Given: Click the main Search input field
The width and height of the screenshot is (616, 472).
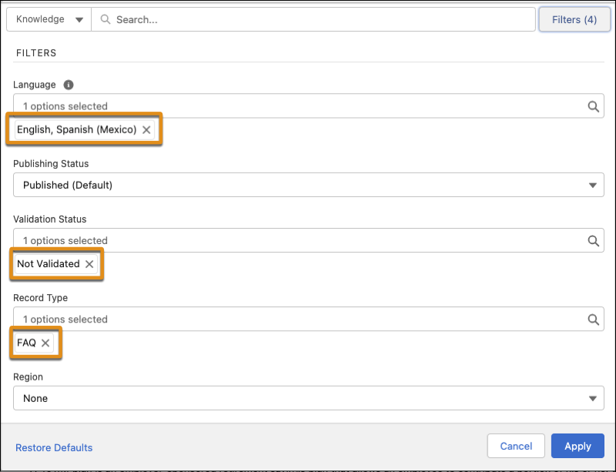Looking at the screenshot, I should [308, 18].
